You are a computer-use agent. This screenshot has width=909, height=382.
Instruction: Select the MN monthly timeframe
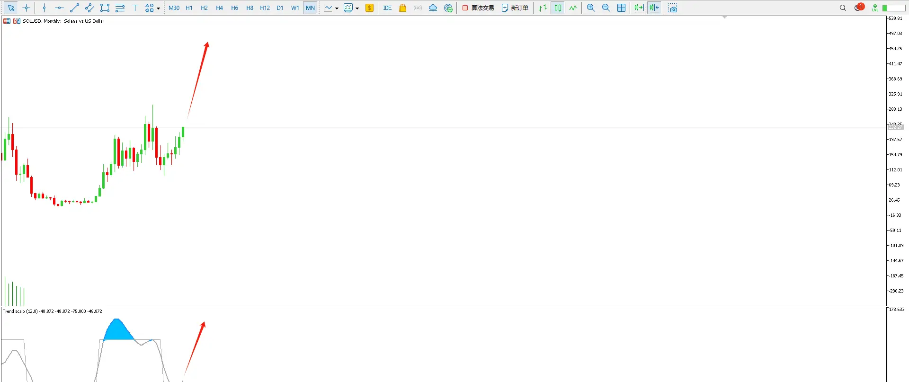[x=310, y=8]
